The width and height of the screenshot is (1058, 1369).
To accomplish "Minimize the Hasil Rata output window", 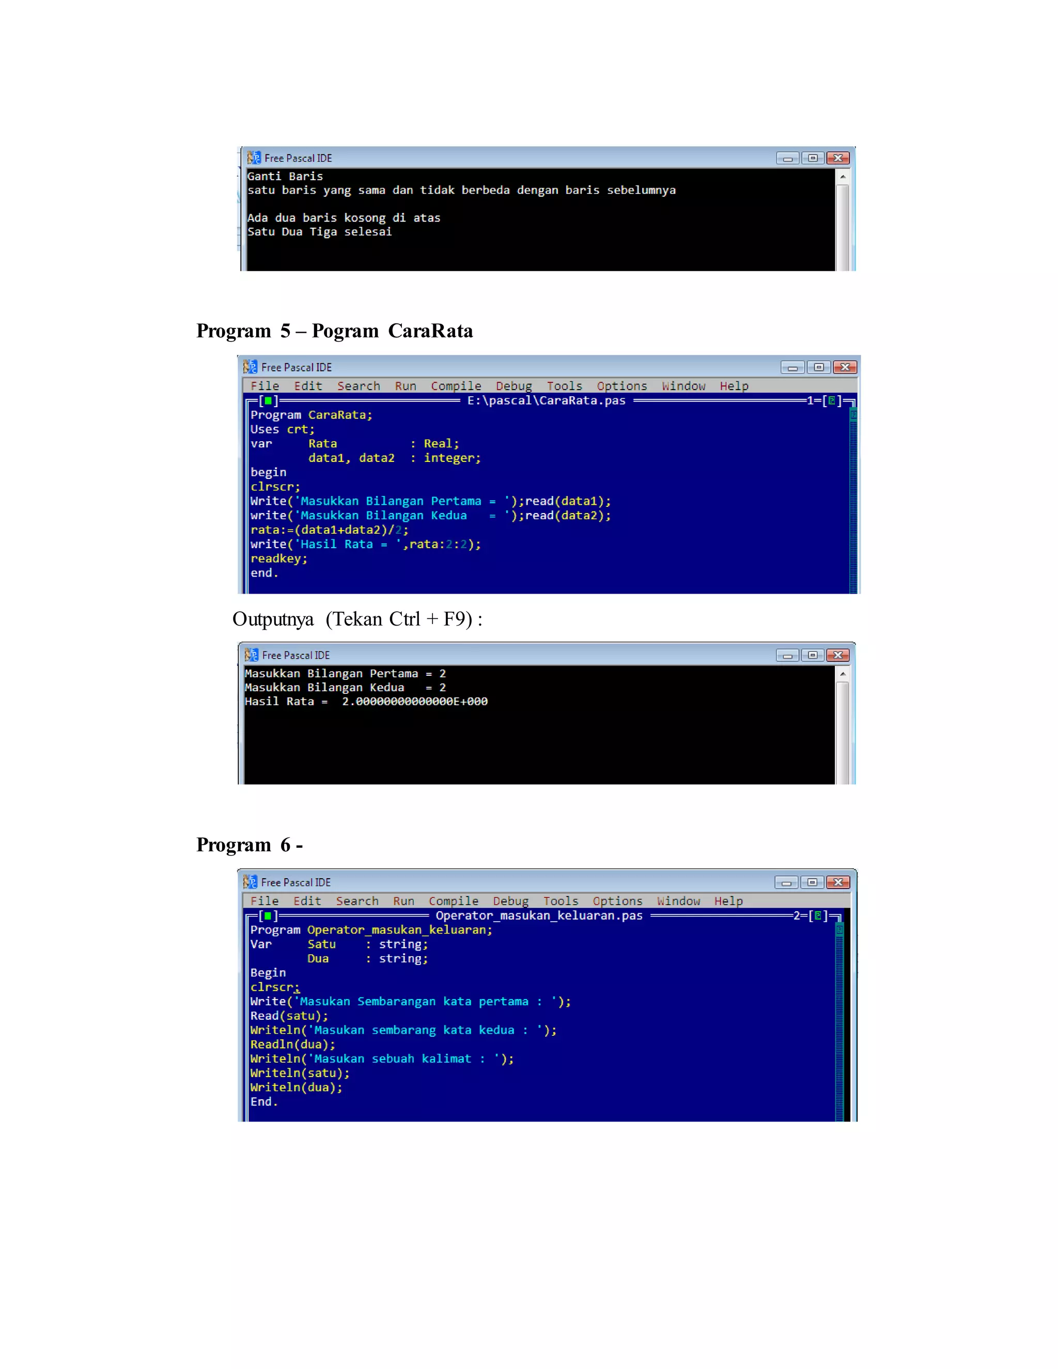I will click(x=787, y=655).
